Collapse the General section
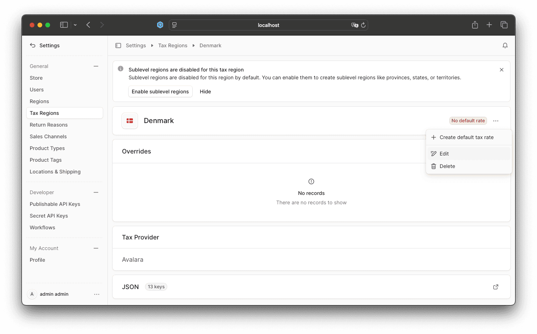The width and height of the screenshot is (537, 334). pos(96,66)
